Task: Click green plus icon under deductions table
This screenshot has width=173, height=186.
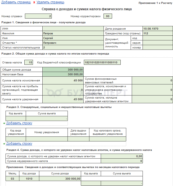Action: point(4,123)
